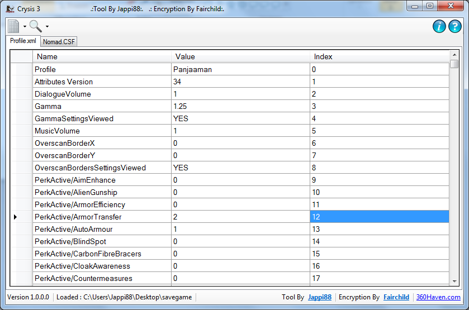The height and width of the screenshot is (310, 469).
Task: Open the Fairchild link
Action: point(396,297)
